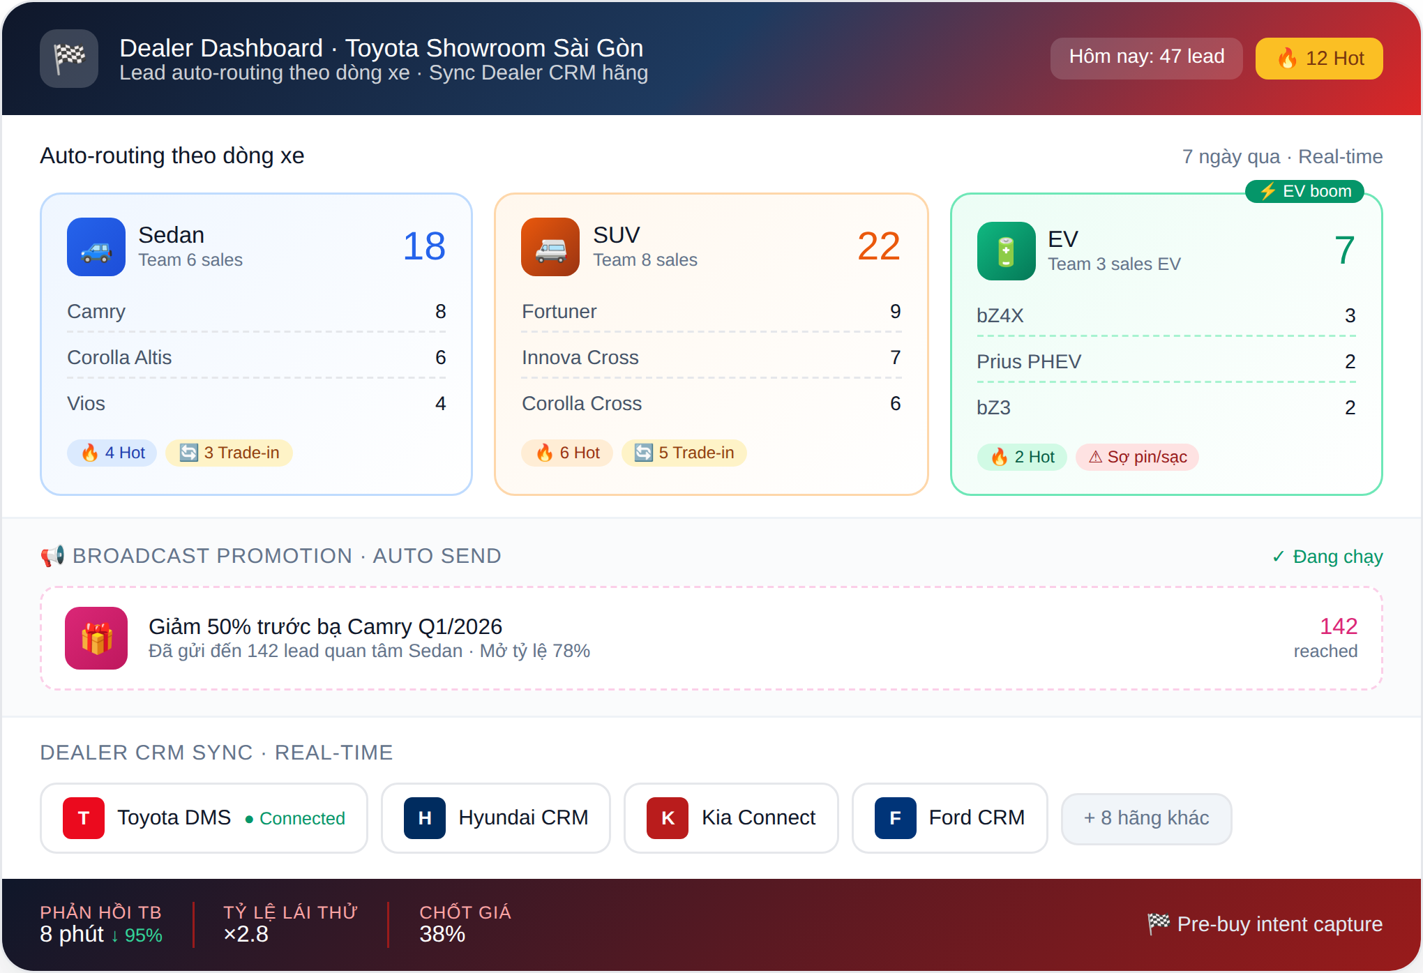
Task: Click the EV total count 7
Action: pyautogui.click(x=1345, y=250)
